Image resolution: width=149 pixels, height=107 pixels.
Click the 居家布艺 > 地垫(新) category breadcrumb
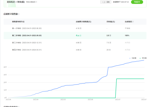(x=16, y=2)
